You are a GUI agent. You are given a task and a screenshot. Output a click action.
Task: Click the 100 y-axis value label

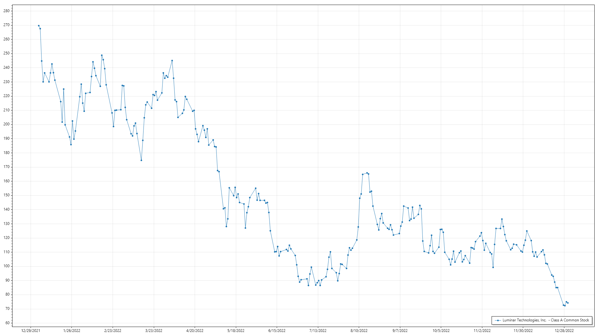coord(6,266)
